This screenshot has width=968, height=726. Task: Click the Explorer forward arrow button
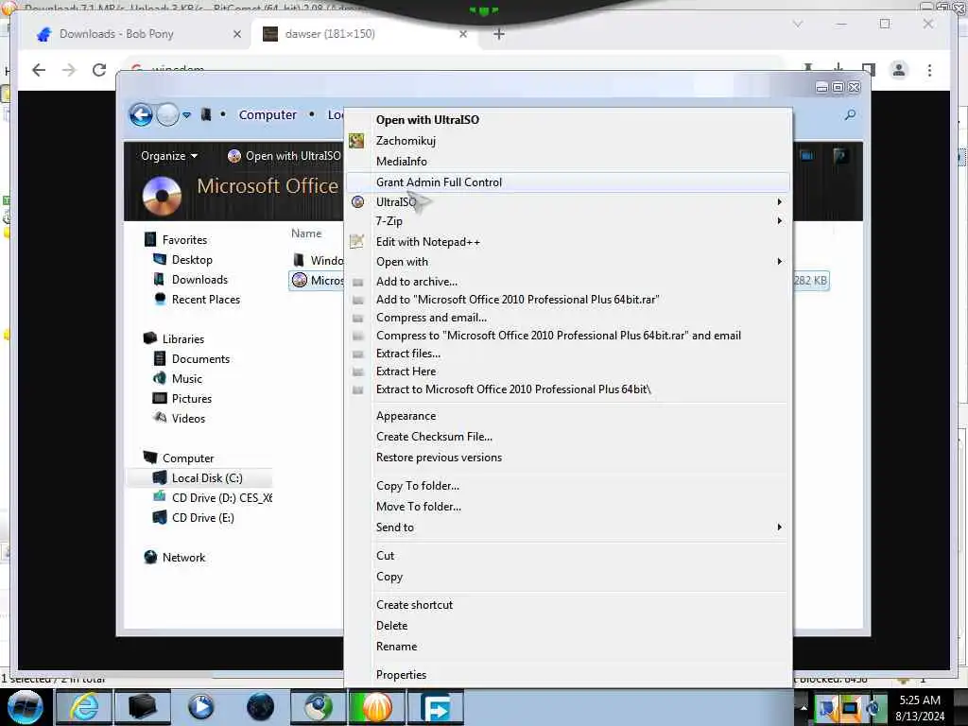(167, 114)
